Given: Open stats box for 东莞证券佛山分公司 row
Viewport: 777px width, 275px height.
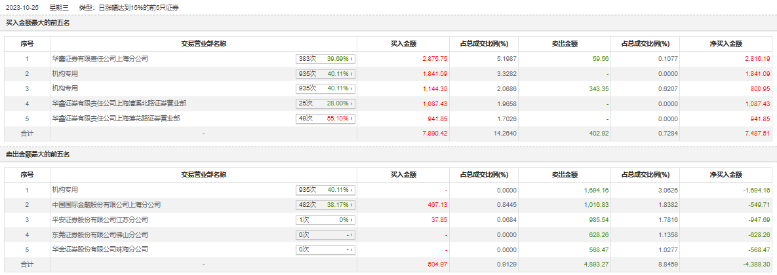Looking at the screenshot, I should 325,234.
